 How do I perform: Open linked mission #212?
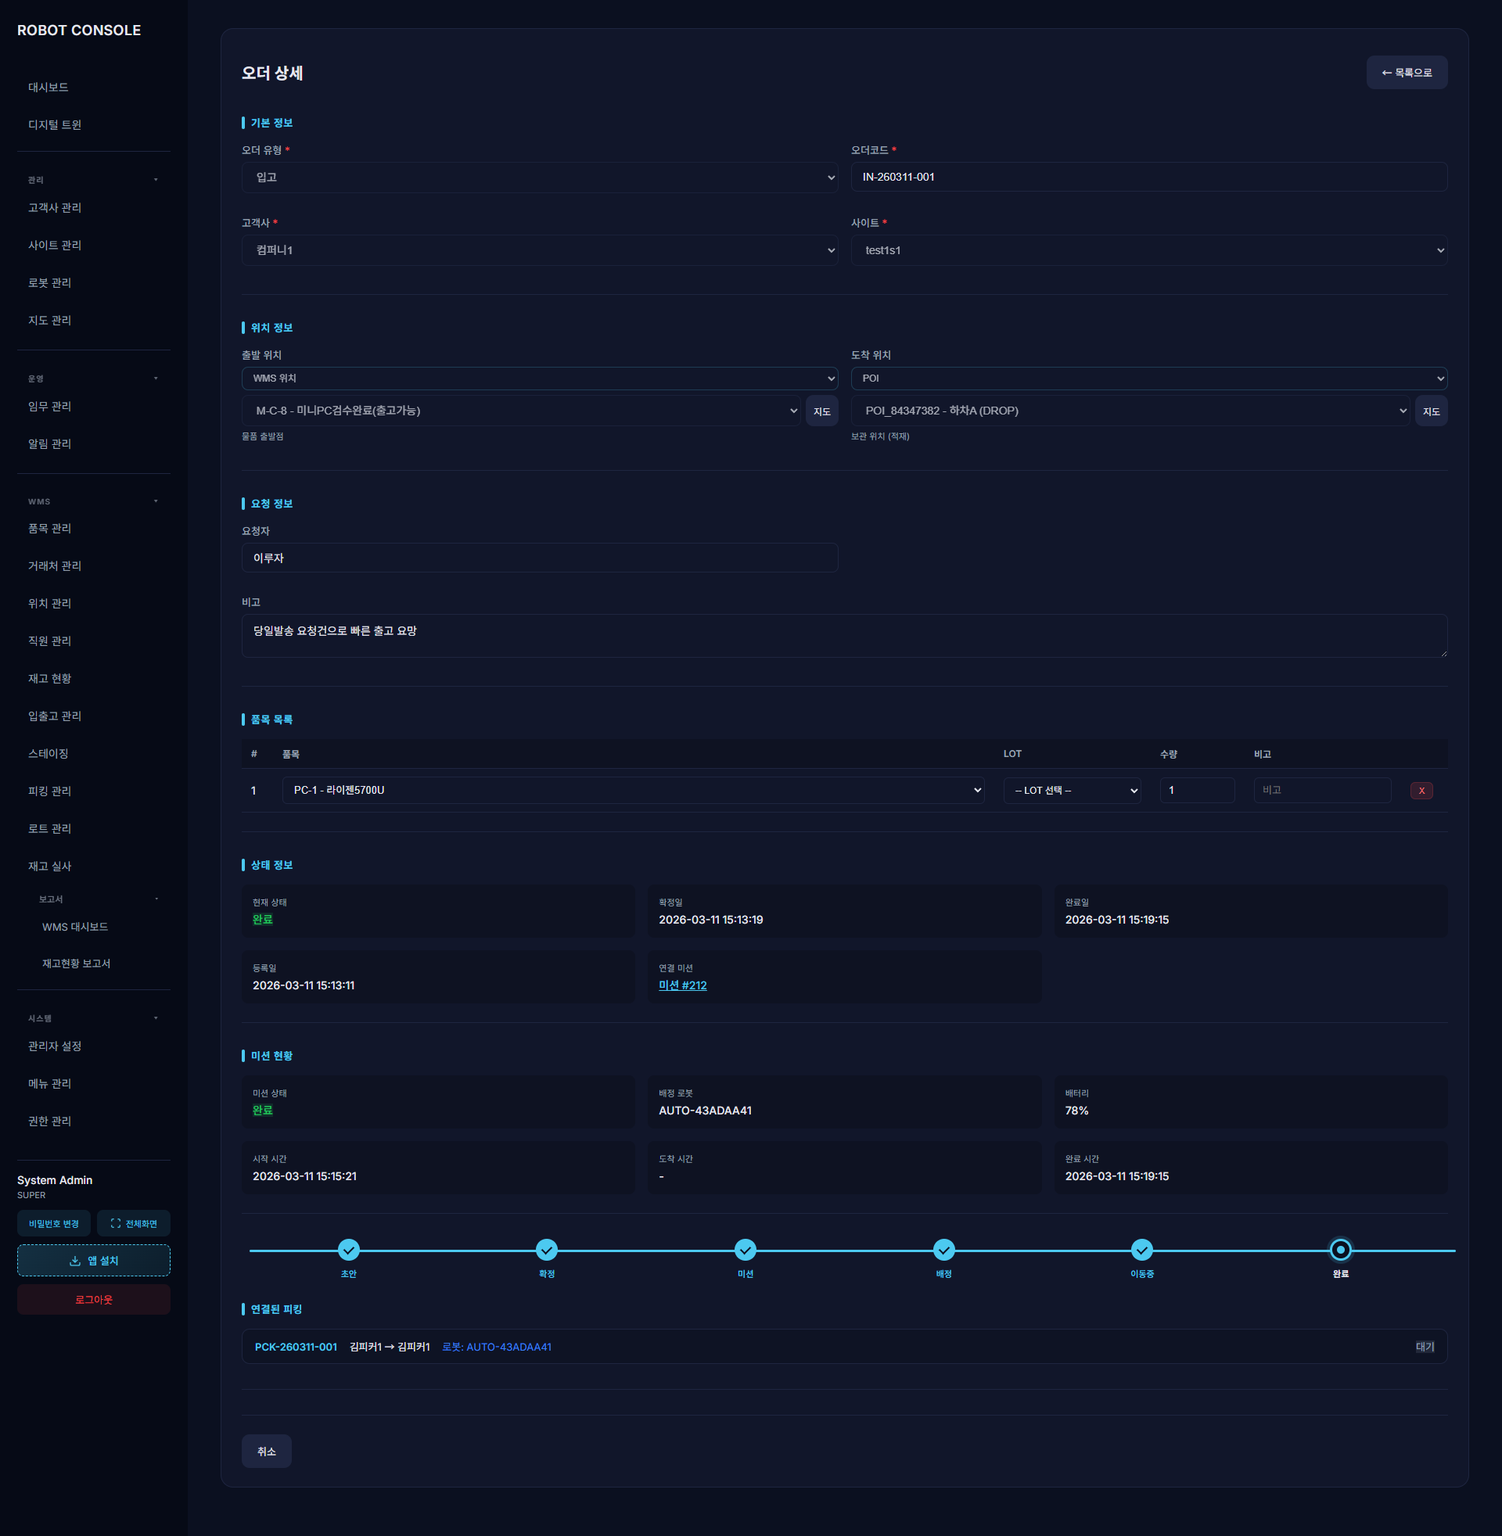(x=682, y=985)
